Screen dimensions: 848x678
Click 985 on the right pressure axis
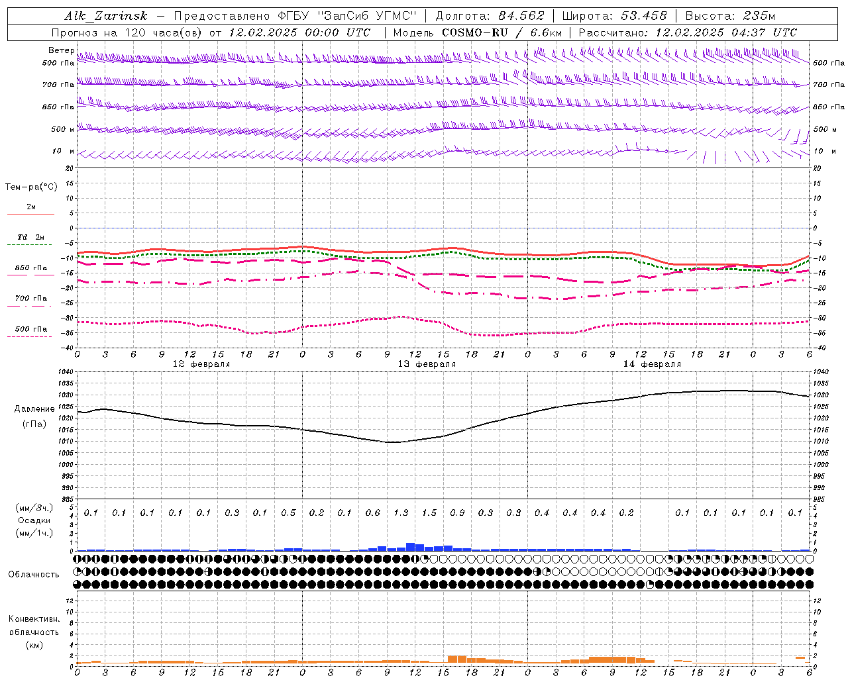pos(820,499)
